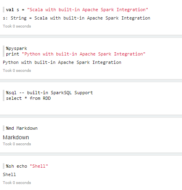Click Took 0 seconds under the Scala paragraph
The image size is (182, 190).
17,26
